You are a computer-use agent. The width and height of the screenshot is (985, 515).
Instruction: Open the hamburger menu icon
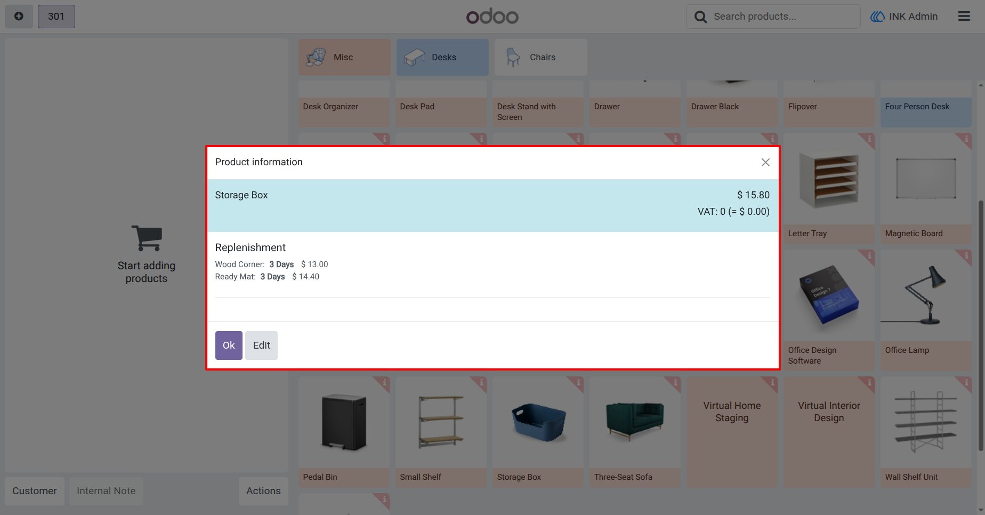click(964, 17)
